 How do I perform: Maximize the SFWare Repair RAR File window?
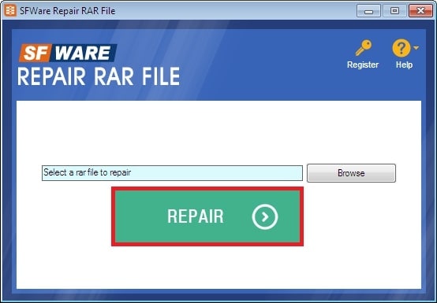[x=394, y=11]
